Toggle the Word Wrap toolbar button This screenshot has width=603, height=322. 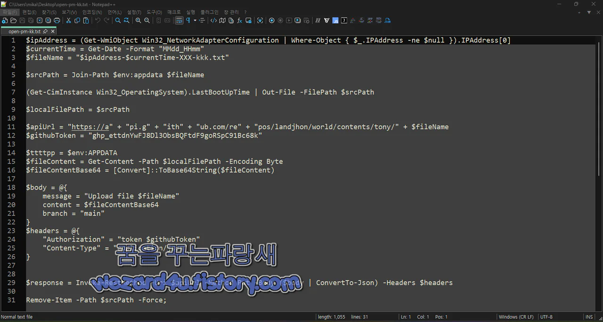179,21
